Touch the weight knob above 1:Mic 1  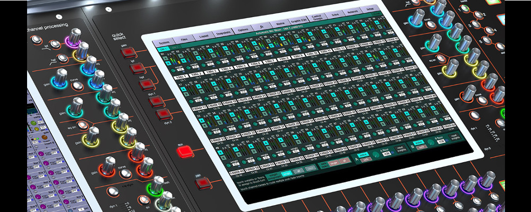coord(173,70)
